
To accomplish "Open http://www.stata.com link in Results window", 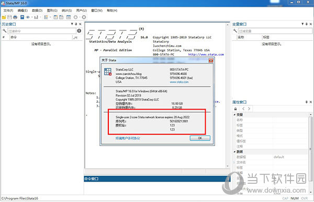I will (x=206, y=54).
